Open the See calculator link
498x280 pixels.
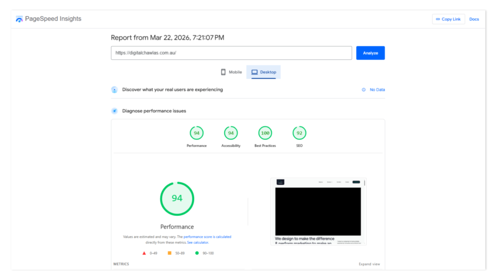tap(198, 242)
